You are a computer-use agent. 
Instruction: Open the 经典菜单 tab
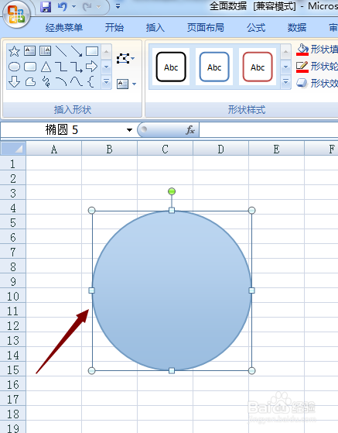pos(64,28)
